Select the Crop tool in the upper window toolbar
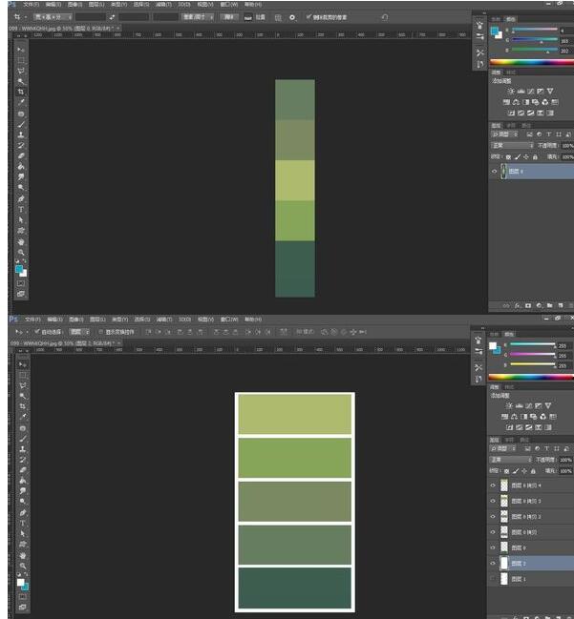 point(21,92)
